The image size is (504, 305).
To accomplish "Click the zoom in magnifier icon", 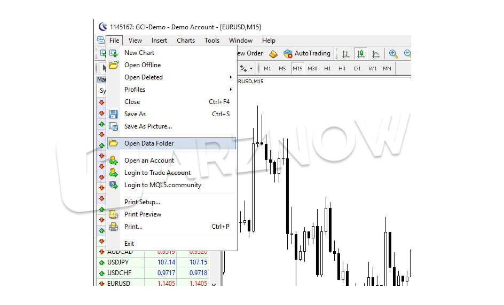I will pos(393,54).
